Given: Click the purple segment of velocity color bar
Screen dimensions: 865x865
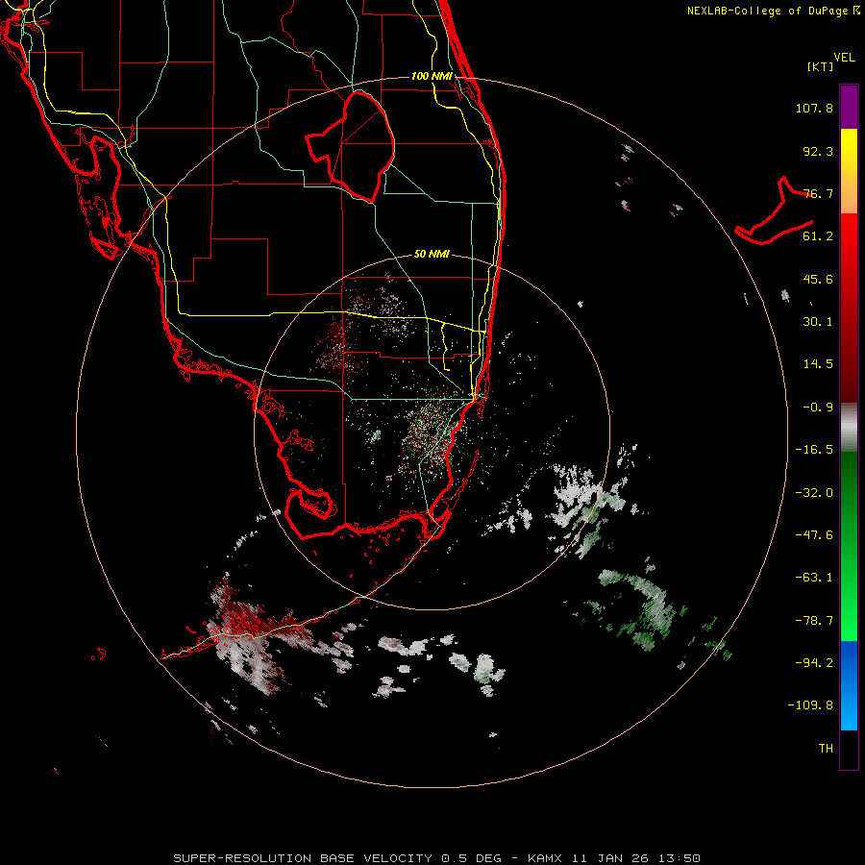Looking at the screenshot, I should pyautogui.click(x=849, y=107).
